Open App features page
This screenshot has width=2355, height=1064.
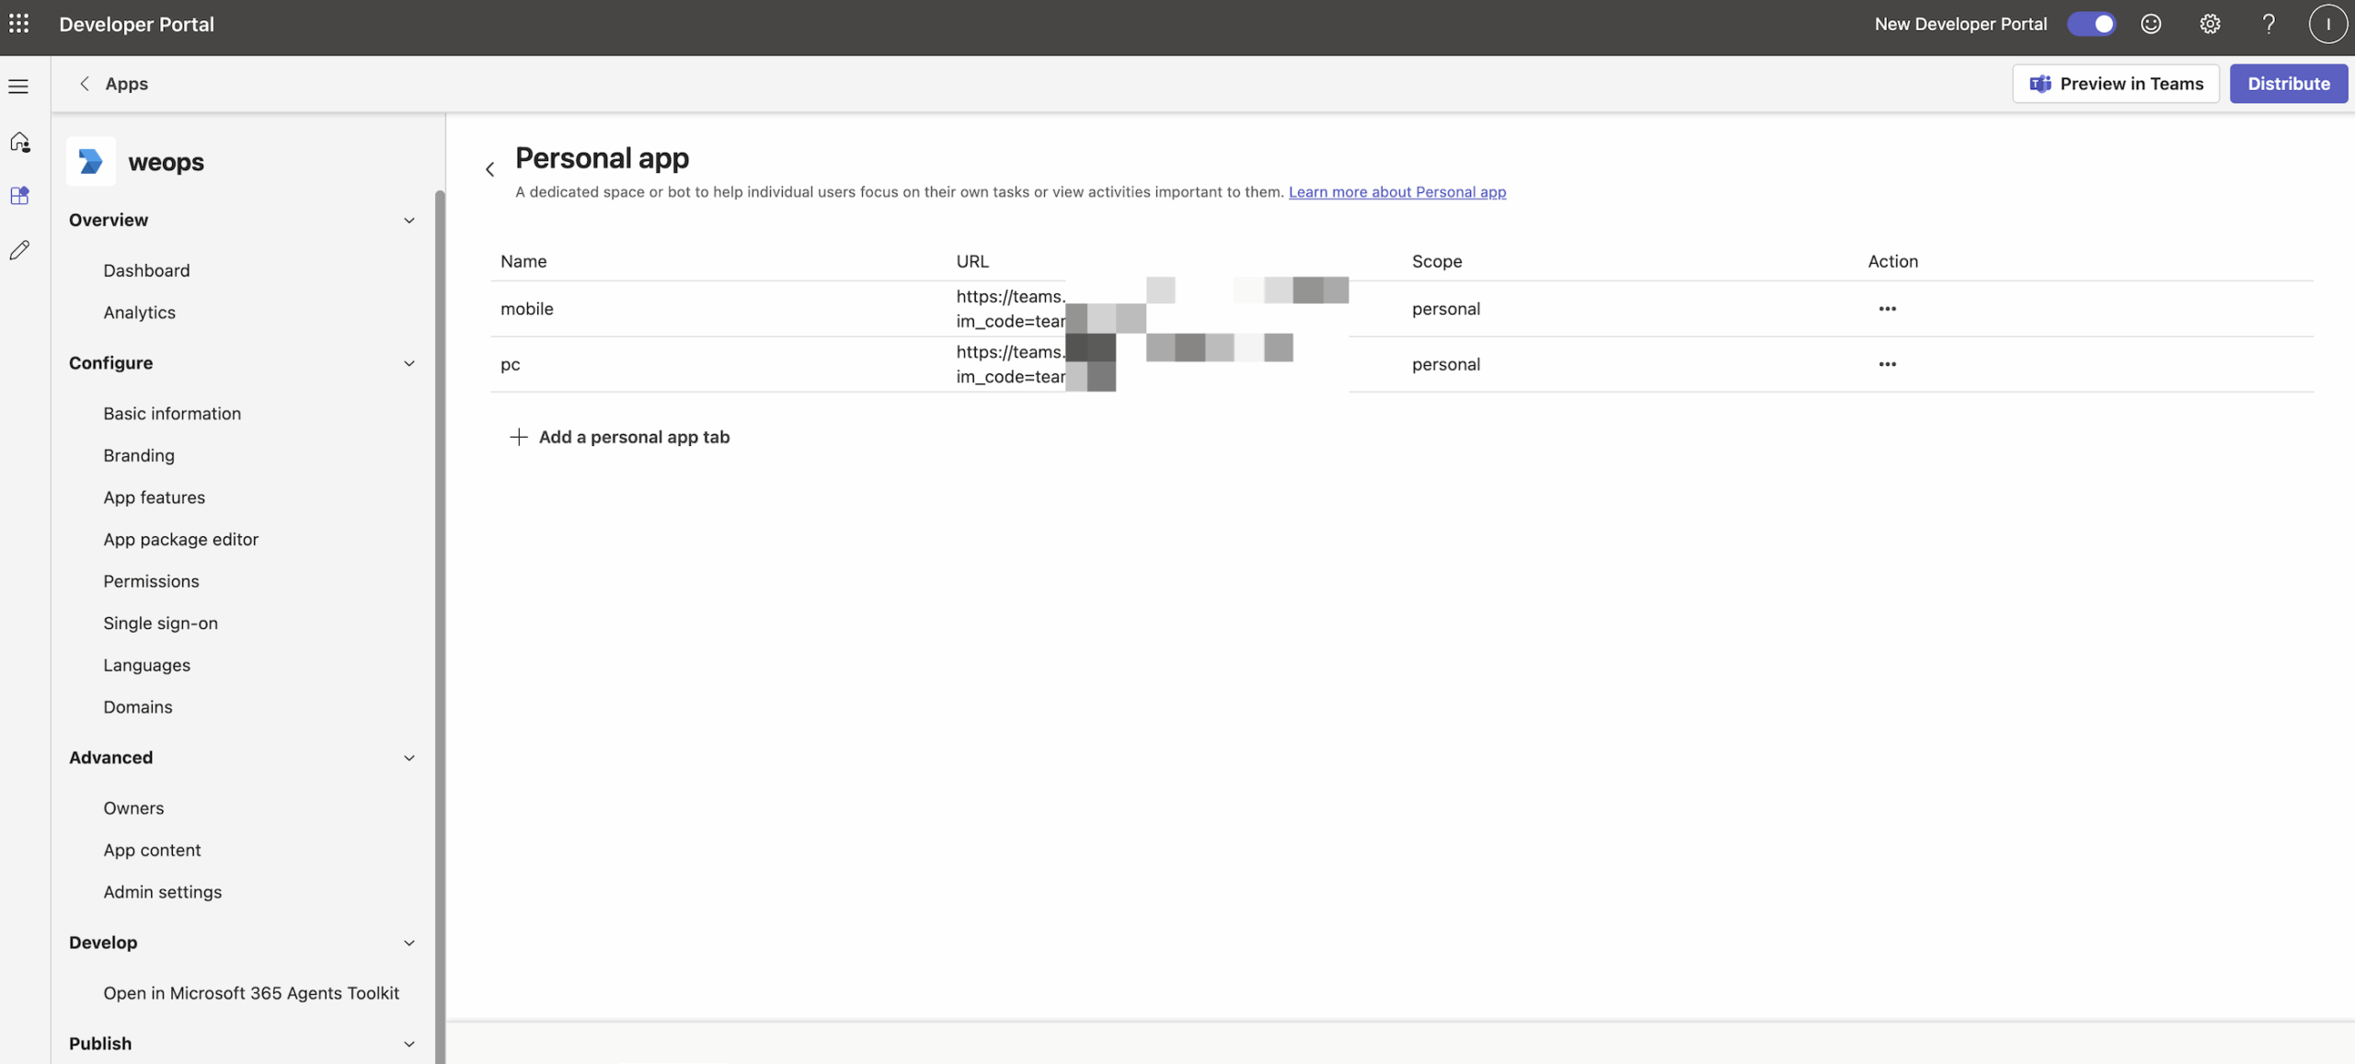(x=154, y=498)
